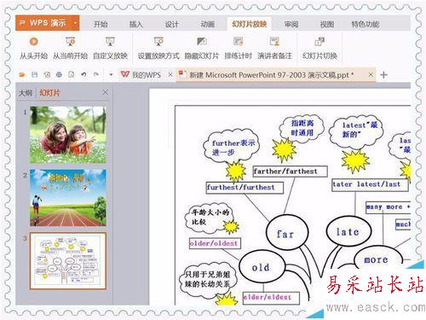The image size is (426, 320).
Task: Switch to 开始 ribbon tab
Action: tap(101, 24)
